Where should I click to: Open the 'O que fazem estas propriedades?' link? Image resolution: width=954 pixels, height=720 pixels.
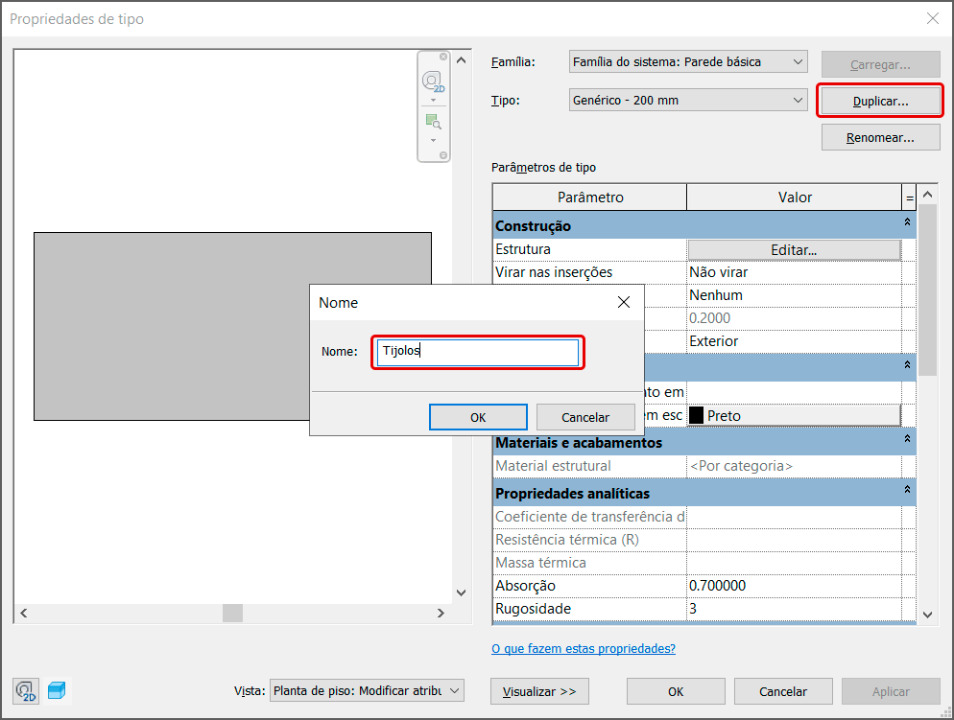pyautogui.click(x=584, y=648)
